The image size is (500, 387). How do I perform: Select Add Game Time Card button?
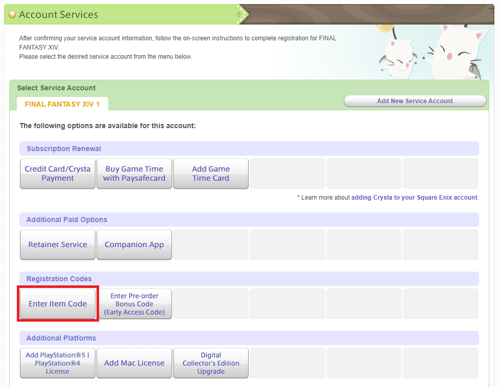(211, 174)
